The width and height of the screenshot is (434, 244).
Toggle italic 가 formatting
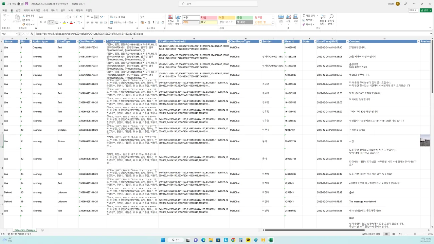pos(45,22)
